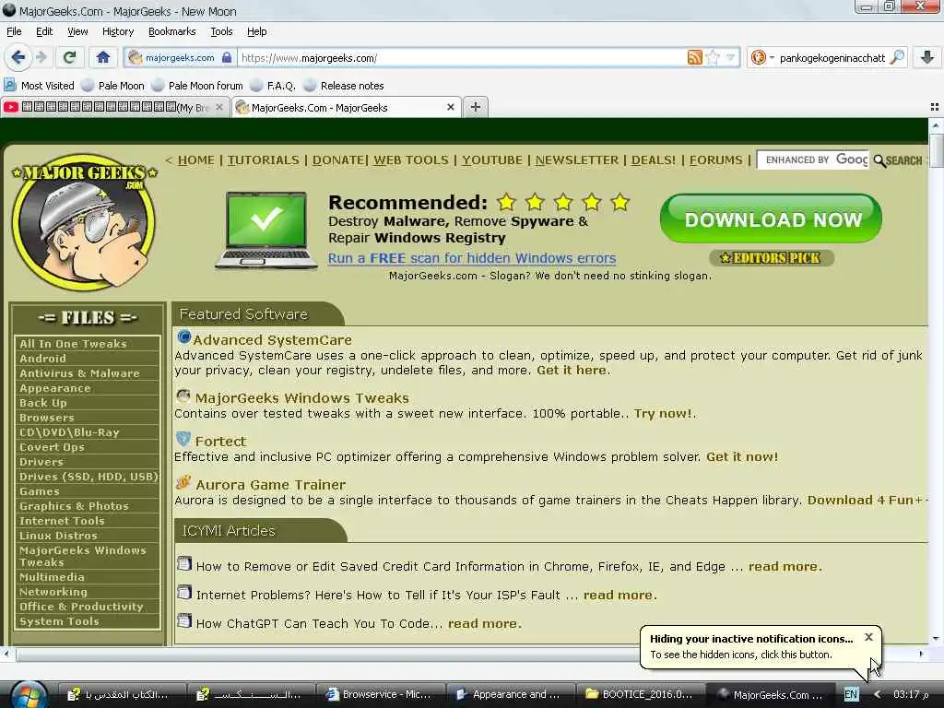Click the URL address field

pyautogui.click(x=461, y=58)
